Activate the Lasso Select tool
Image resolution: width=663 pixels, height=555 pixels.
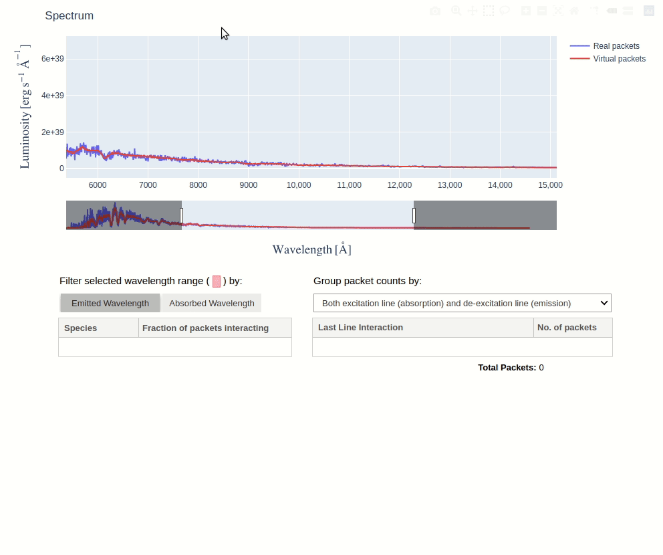505,11
